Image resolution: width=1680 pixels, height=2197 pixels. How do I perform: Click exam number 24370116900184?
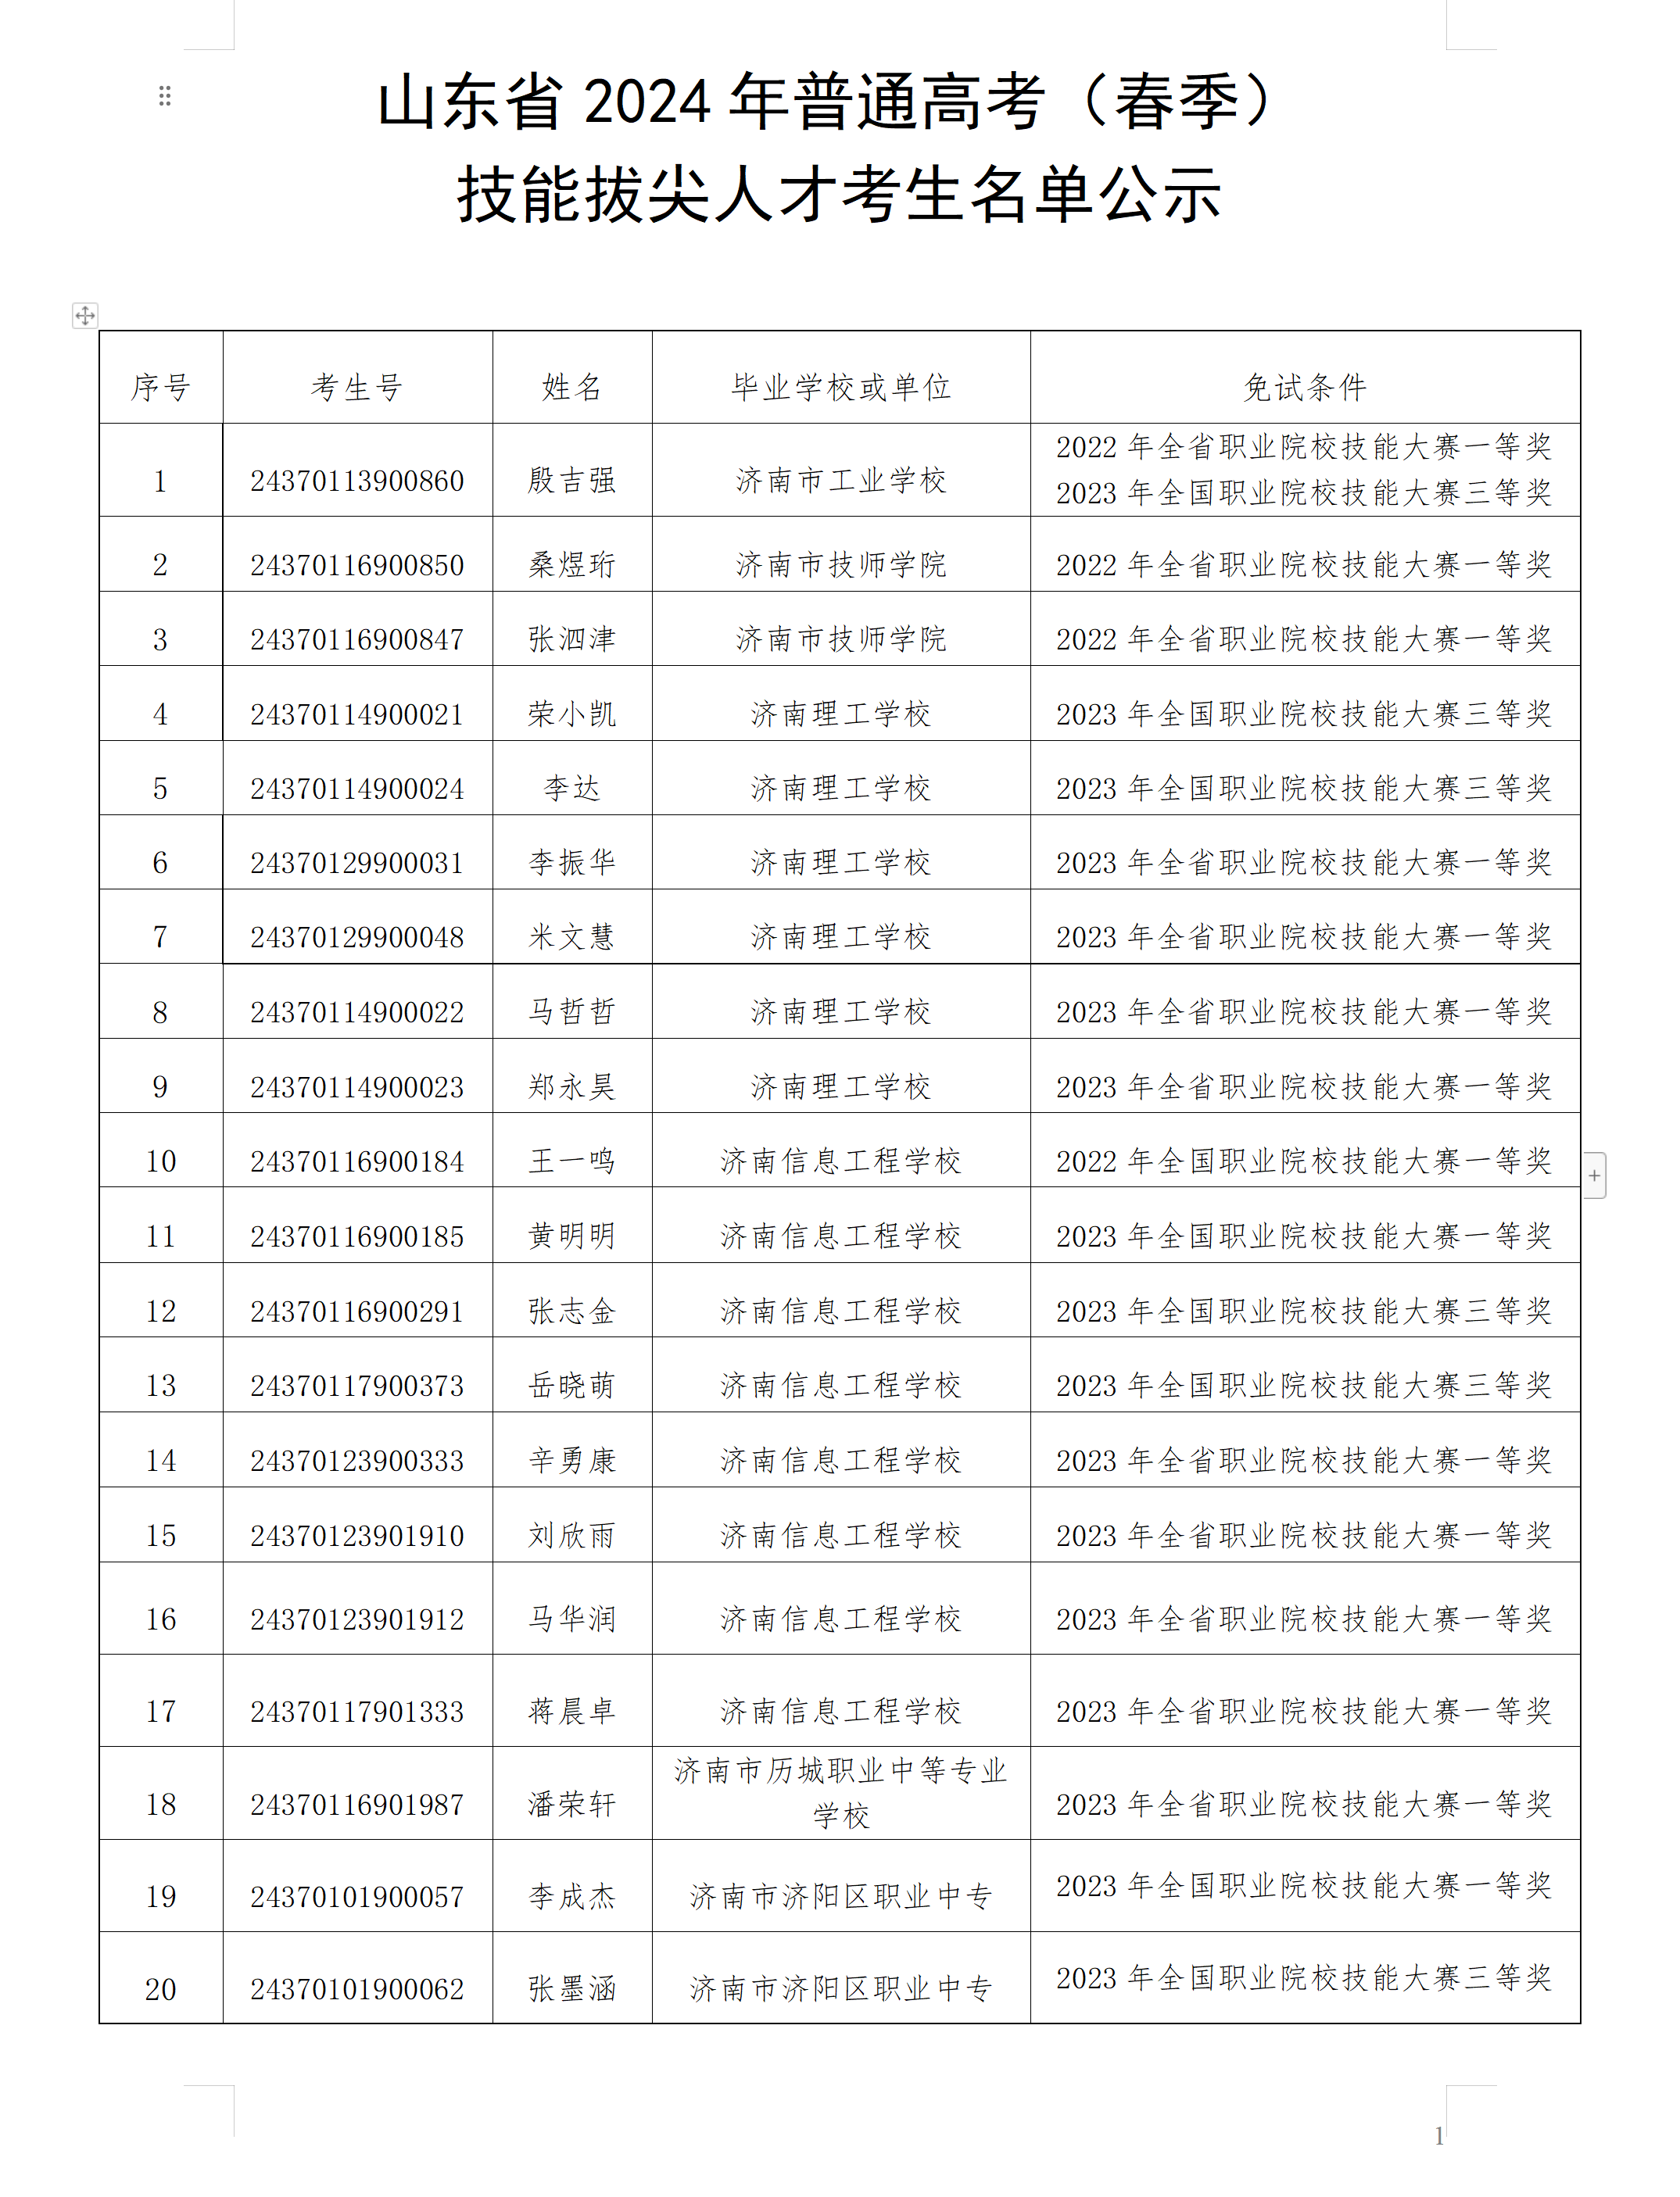point(357,1161)
